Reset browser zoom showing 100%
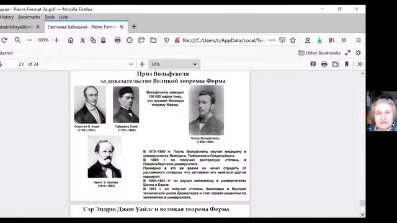The width and height of the screenshot is (397, 223). coord(43,40)
